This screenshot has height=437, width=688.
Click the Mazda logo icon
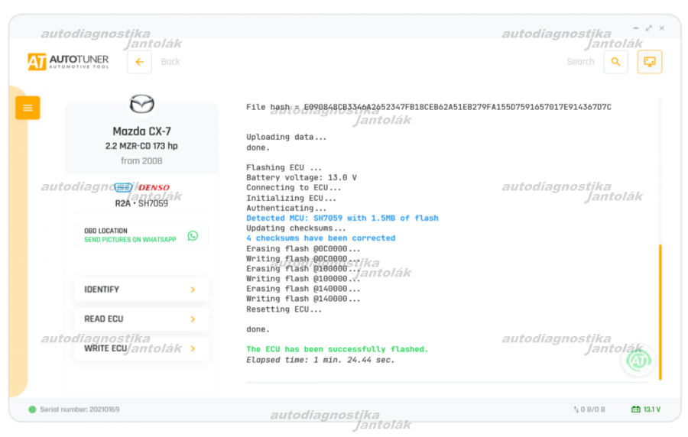coord(141,105)
